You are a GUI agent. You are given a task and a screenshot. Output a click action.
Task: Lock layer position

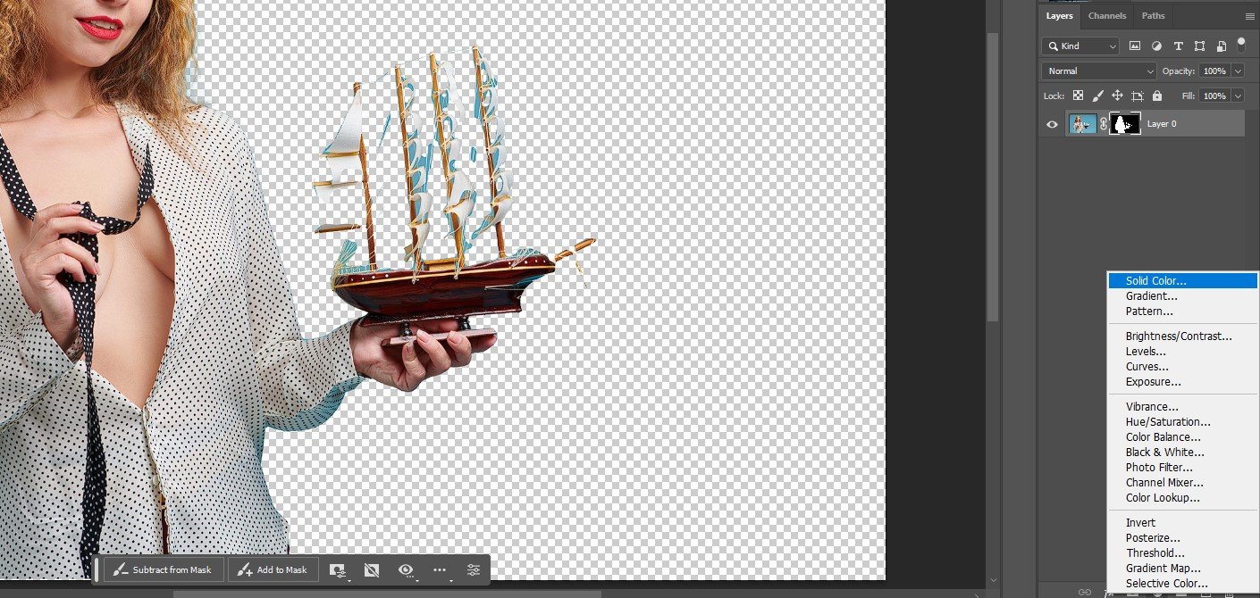click(1117, 96)
